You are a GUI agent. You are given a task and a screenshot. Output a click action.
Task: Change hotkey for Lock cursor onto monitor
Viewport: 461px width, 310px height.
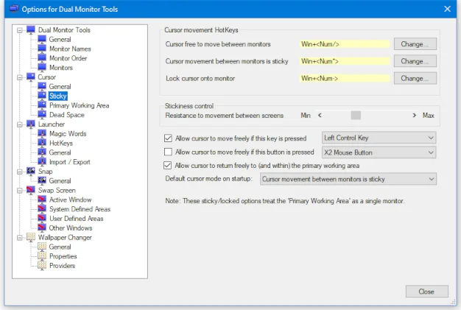click(415, 79)
